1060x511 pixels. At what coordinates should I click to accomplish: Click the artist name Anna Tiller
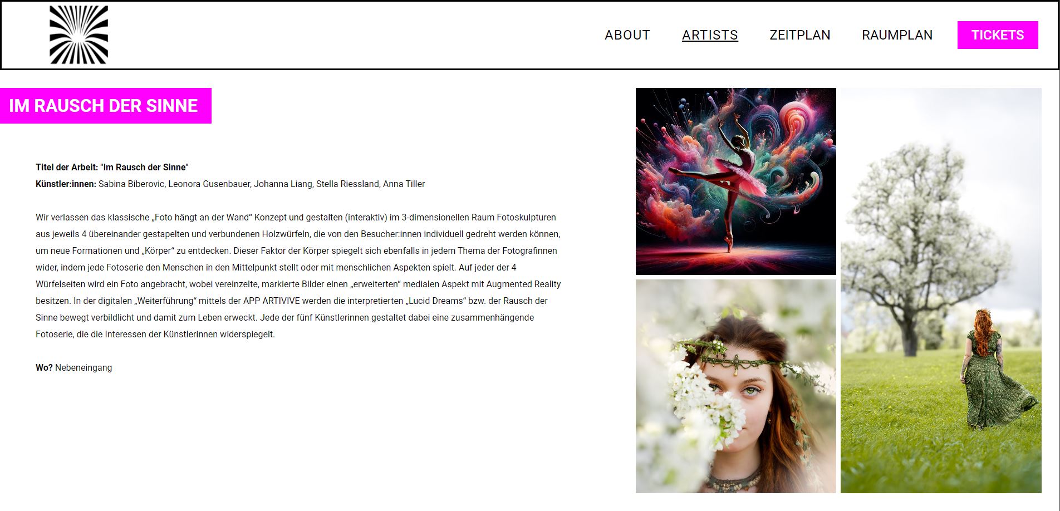click(404, 184)
